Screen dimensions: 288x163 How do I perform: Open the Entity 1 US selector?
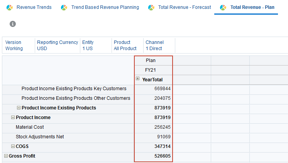pos(88,45)
